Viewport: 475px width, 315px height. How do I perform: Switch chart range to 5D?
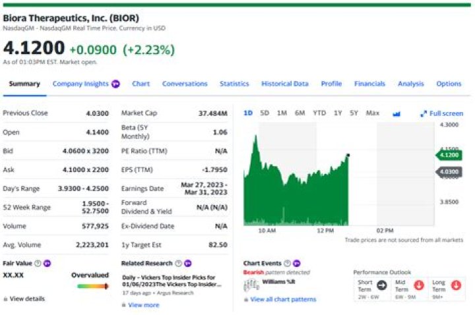(265, 113)
